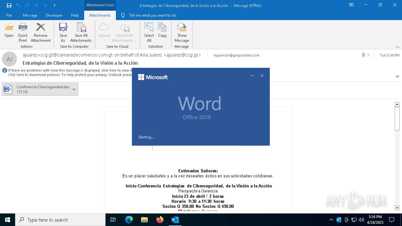402x226 pixels.
Task: Expand the message header with the chevron
Action: coord(397,76)
